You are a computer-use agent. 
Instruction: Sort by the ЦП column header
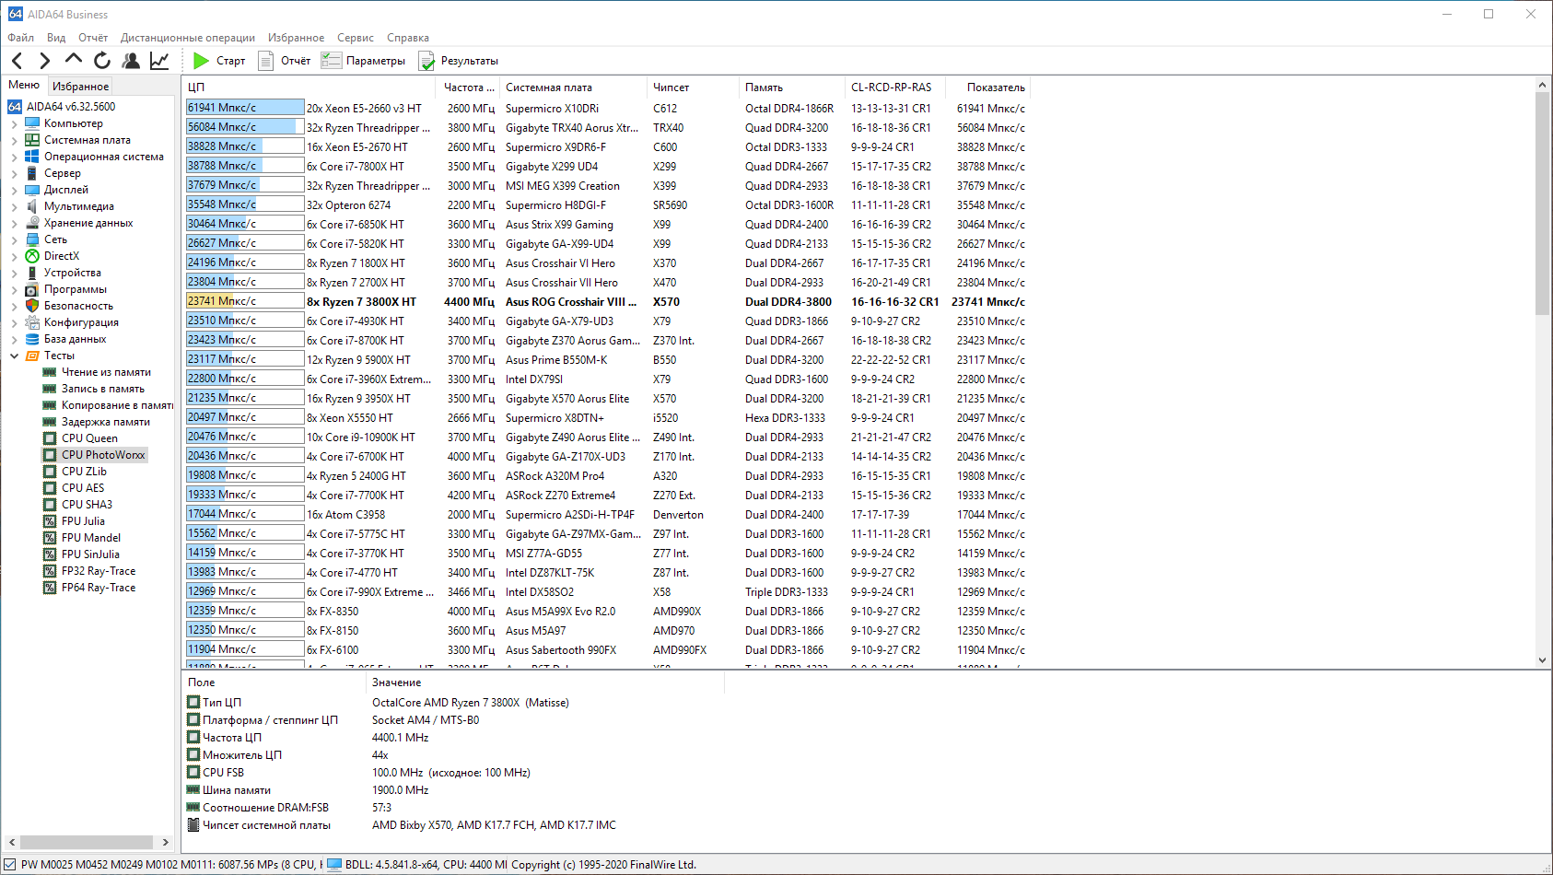pyautogui.click(x=311, y=87)
